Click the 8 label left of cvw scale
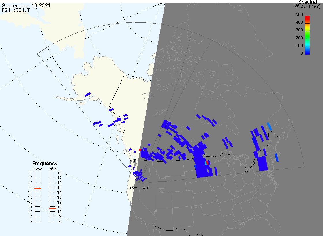Image resolution: width=323 pixels, height=236 pixels. [31, 222]
